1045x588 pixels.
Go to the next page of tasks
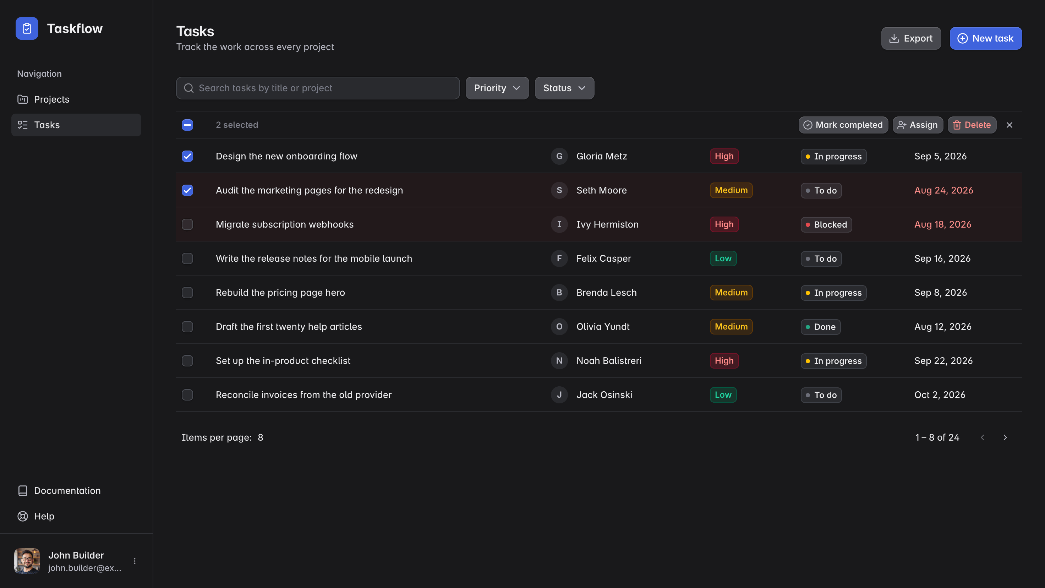click(x=1005, y=437)
